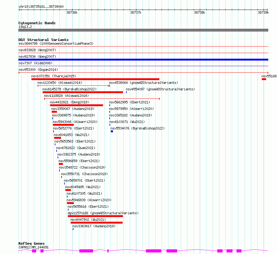The height and width of the screenshot is (254, 277).
Task: Click the 19q13.2 cytogenetic band bar
Action: (x=143, y=30)
